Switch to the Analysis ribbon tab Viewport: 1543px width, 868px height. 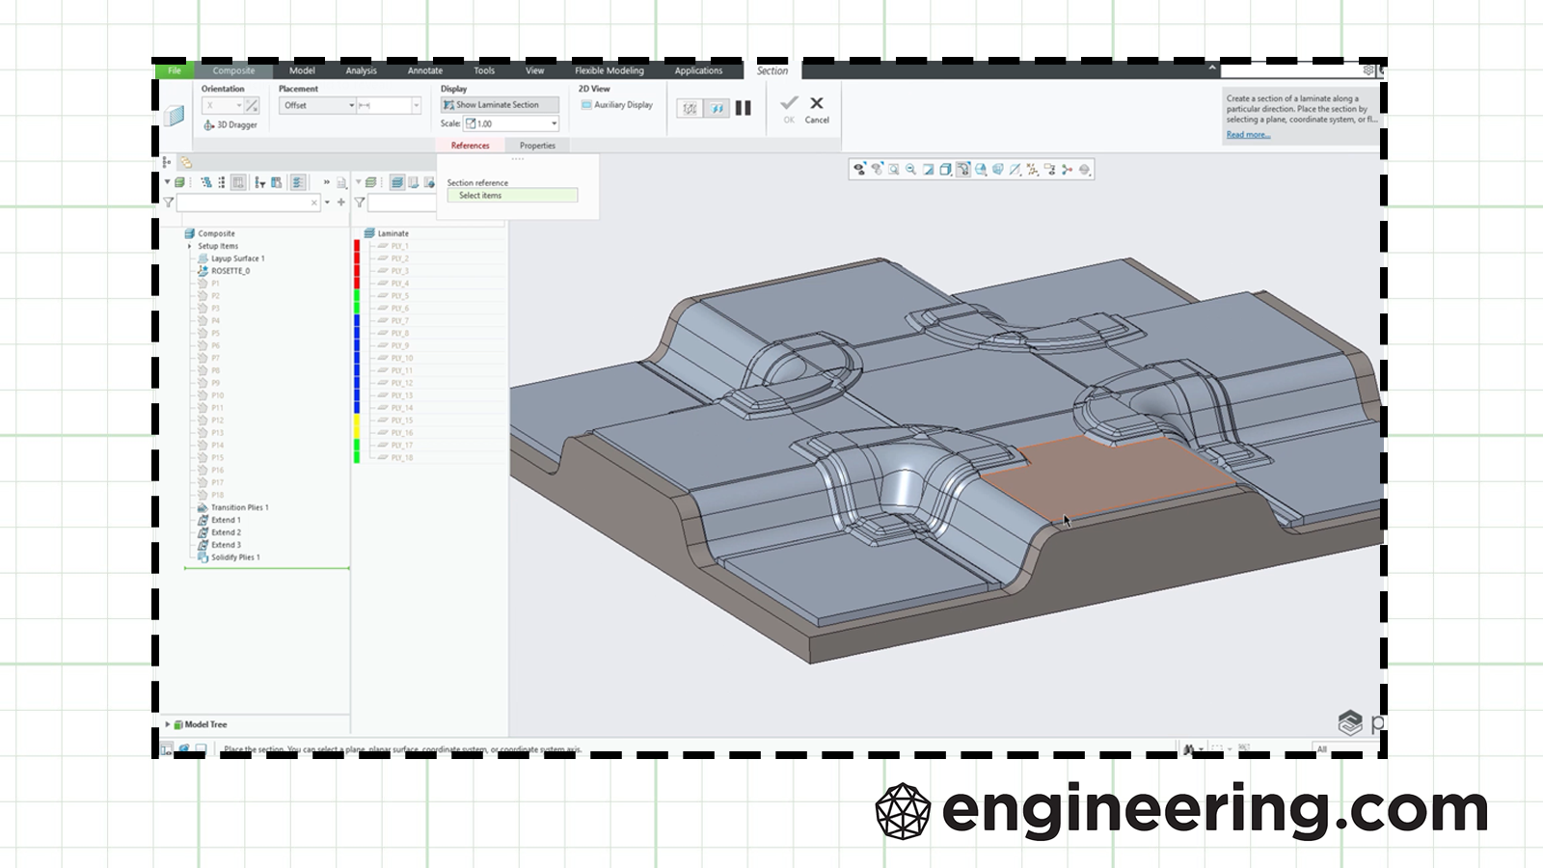(361, 70)
